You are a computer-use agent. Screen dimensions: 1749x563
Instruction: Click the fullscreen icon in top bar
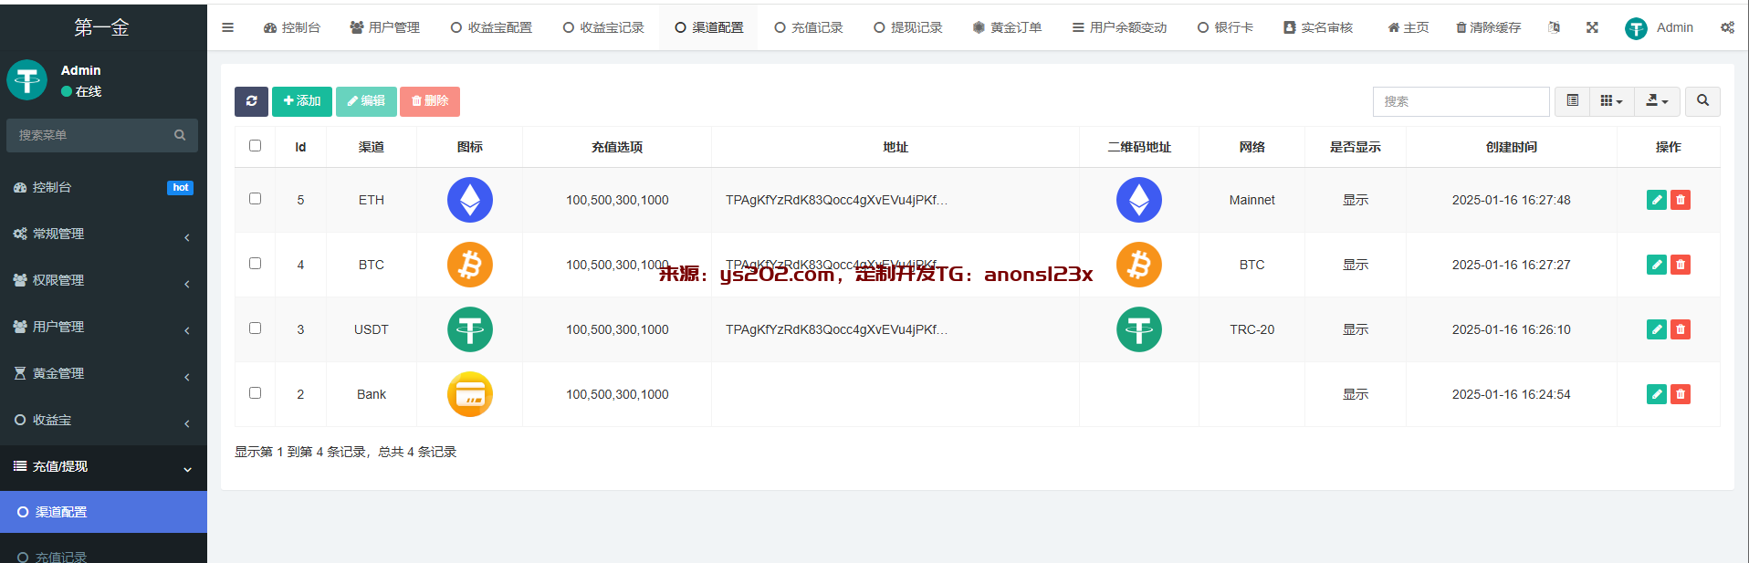pos(1592,27)
